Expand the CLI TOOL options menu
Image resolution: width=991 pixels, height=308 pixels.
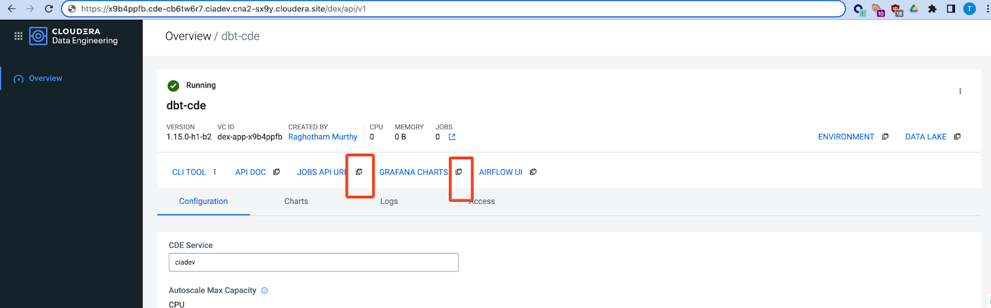coord(215,172)
